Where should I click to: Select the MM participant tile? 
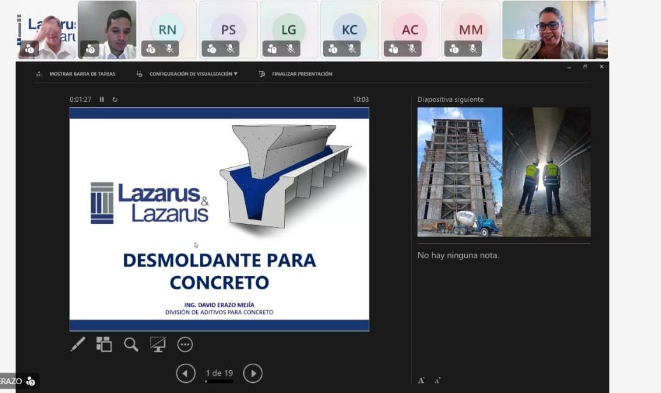[x=471, y=29]
